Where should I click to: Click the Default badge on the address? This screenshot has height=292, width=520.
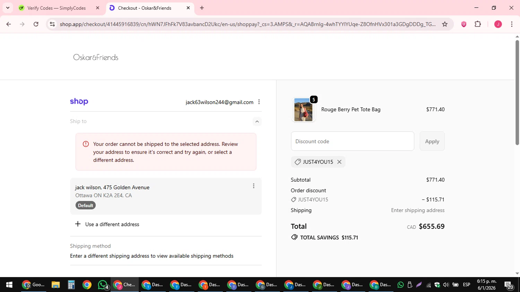click(x=86, y=205)
